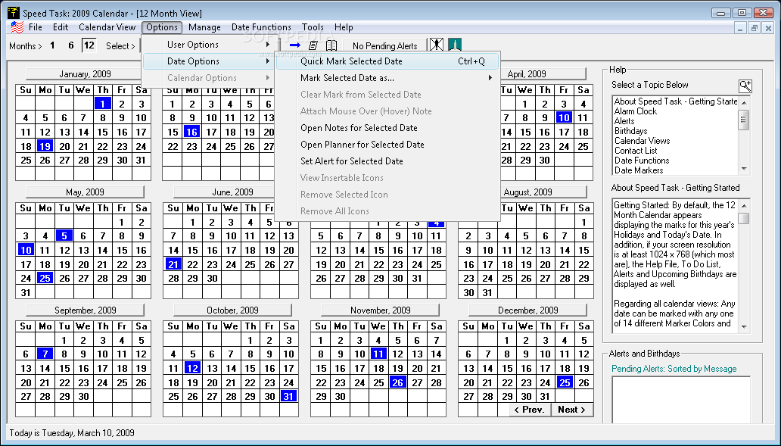Select marked November 26 date cell
The width and height of the screenshot is (781, 446).
397,382
